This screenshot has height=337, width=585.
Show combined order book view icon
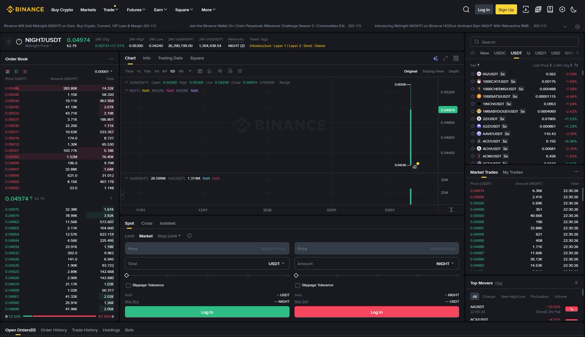7,72
